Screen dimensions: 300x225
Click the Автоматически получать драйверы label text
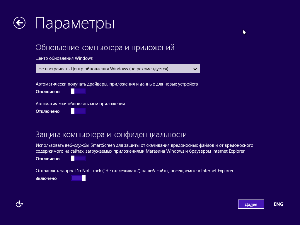117,84
